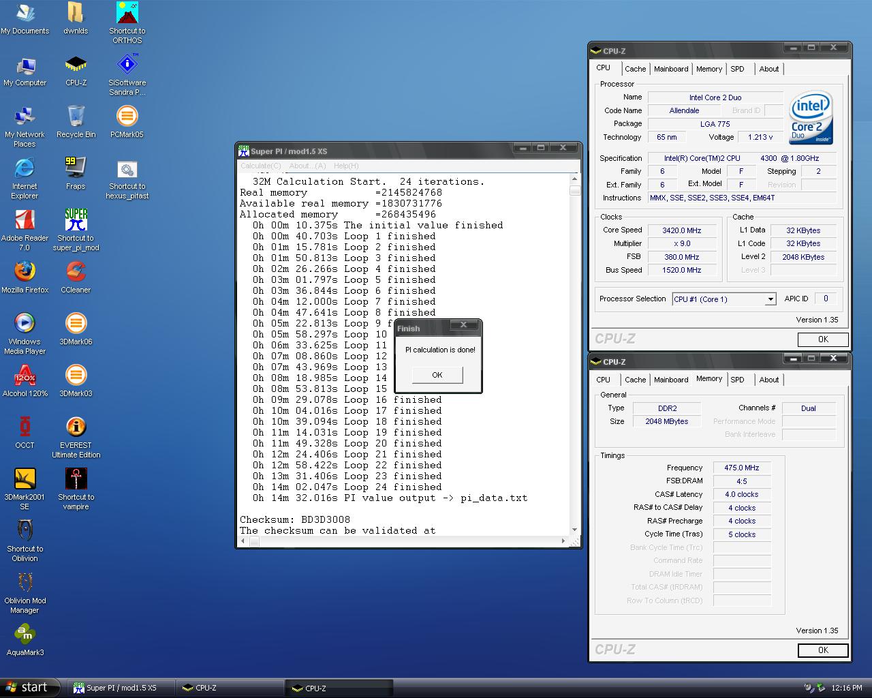Click OK in lower CPU-Z Memory window
Screen dimensions: 872x698
[x=823, y=650]
